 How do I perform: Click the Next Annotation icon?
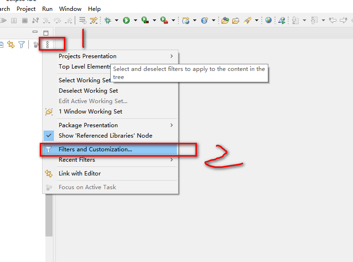[295, 20]
